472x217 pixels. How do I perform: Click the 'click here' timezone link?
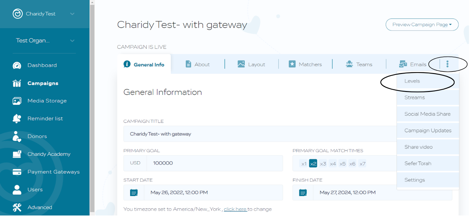click(235, 209)
